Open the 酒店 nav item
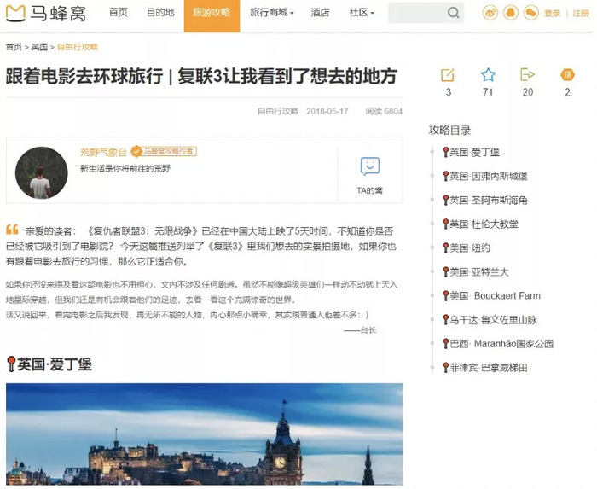This screenshot has height=489, width=597. coord(320,13)
